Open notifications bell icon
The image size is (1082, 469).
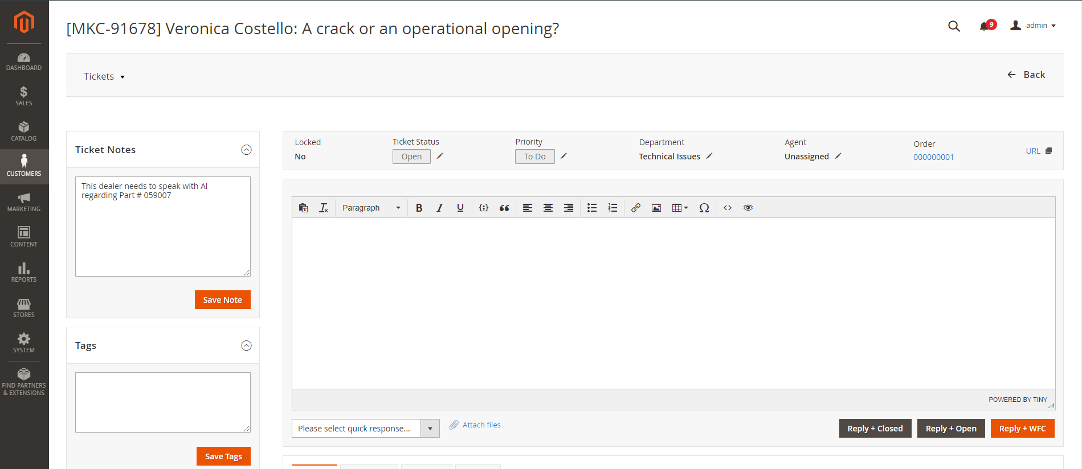click(984, 26)
